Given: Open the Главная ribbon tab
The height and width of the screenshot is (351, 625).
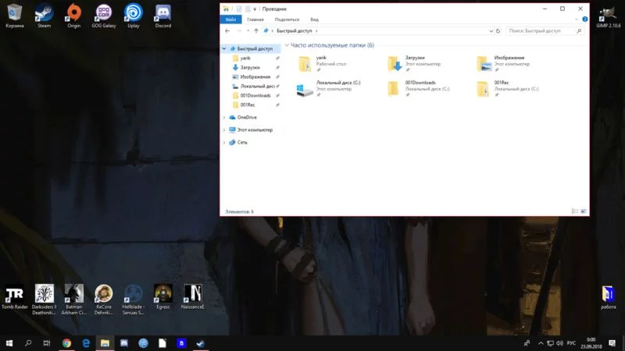Looking at the screenshot, I should pyautogui.click(x=255, y=19).
